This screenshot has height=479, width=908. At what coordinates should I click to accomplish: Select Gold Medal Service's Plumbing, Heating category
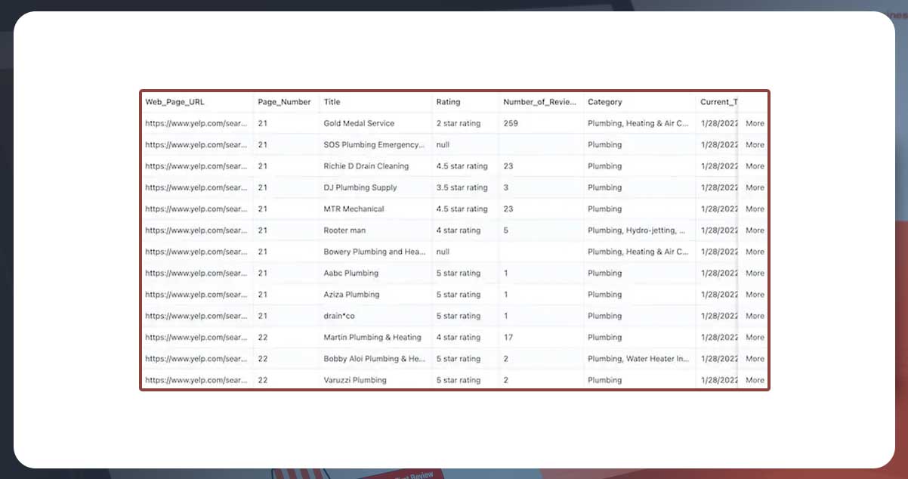coord(638,123)
